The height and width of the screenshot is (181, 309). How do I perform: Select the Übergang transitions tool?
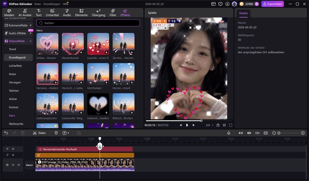click(98, 13)
